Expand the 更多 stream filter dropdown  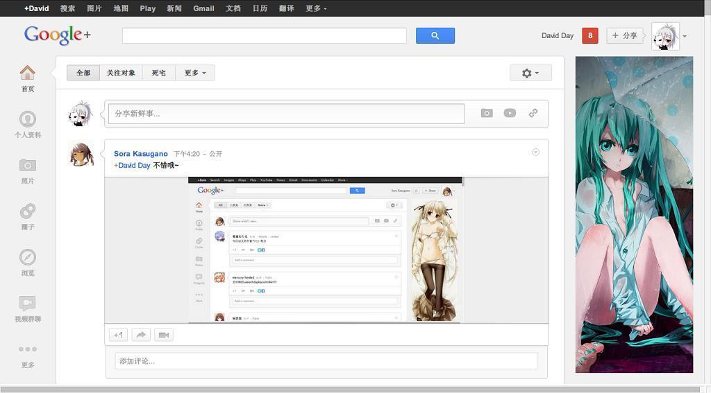[195, 73]
